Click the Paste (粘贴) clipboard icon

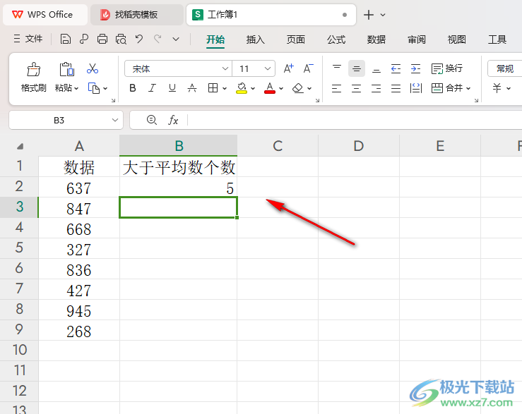pyautogui.click(x=66, y=69)
